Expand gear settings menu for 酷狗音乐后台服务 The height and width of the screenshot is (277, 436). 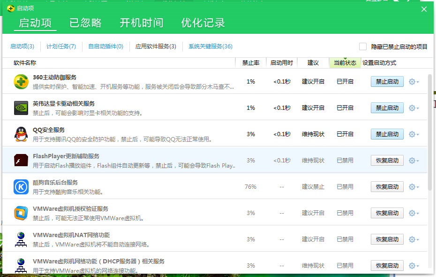click(x=413, y=187)
